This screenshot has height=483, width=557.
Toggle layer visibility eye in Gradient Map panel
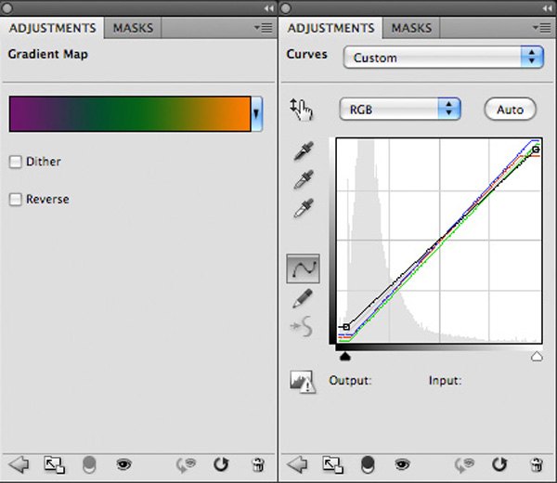point(124,464)
